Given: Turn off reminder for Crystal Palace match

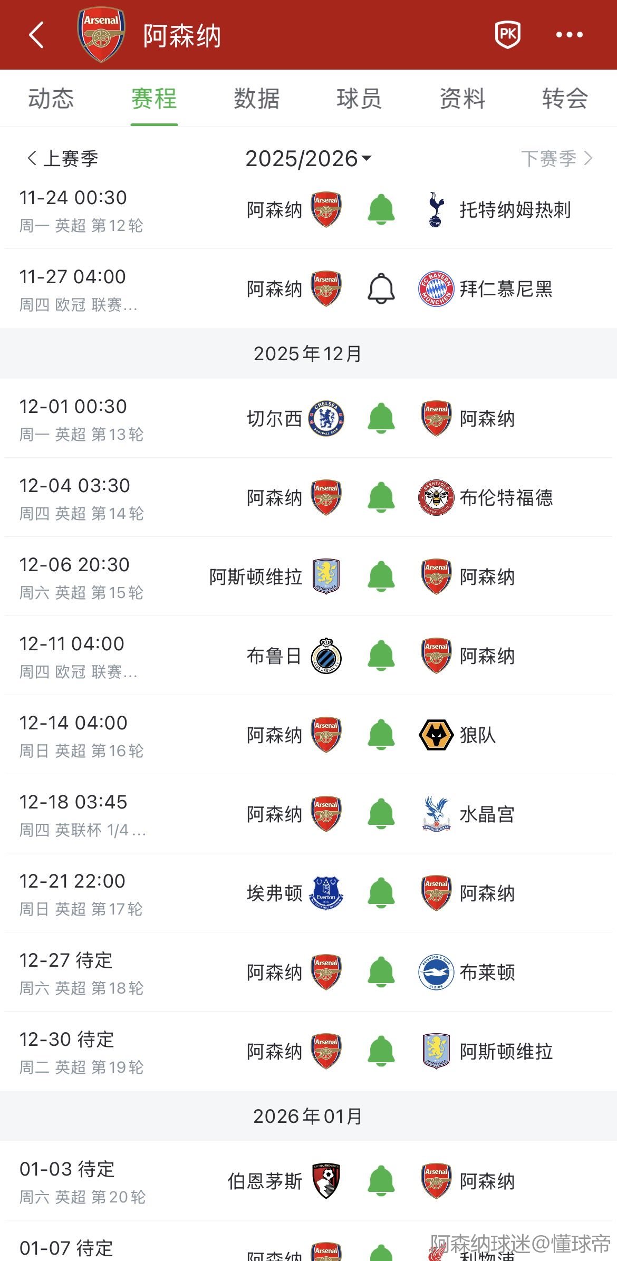Looking at the screenshot, I should click(x=381, y=814).
